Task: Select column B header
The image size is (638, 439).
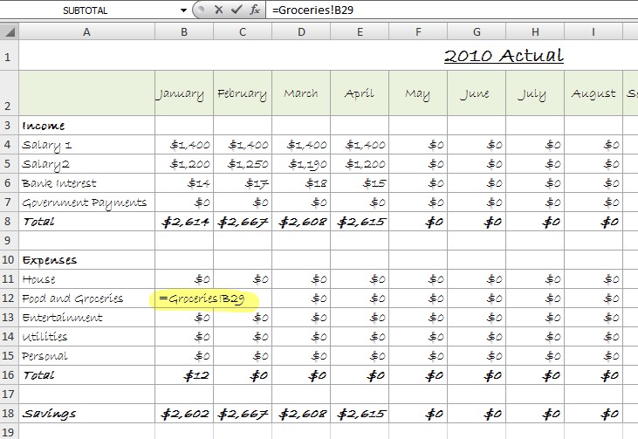Action: point(184,32)
